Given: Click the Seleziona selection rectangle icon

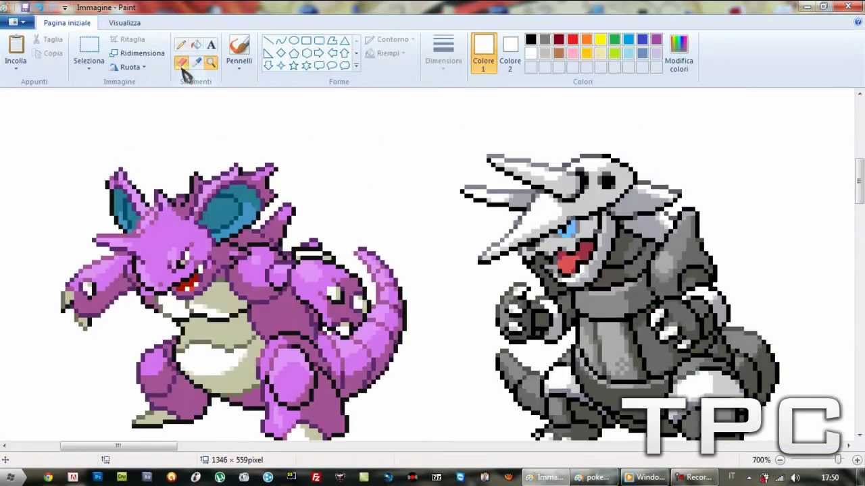Looking at the screenshot, I should (89, 45).
